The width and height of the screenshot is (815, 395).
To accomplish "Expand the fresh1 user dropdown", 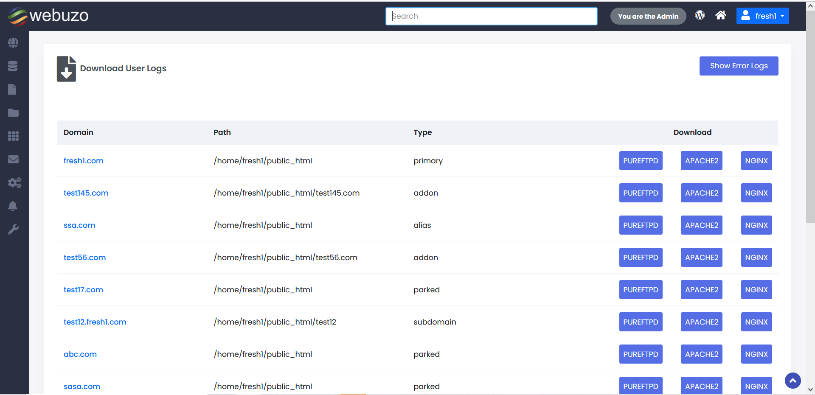I will [762, 16].
